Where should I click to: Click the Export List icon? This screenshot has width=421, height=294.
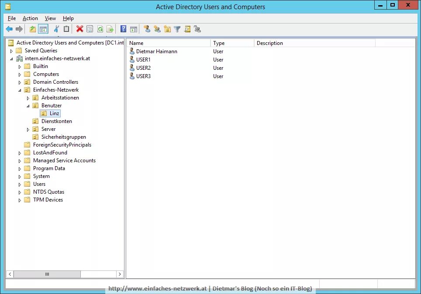click(x=110, y=29)
